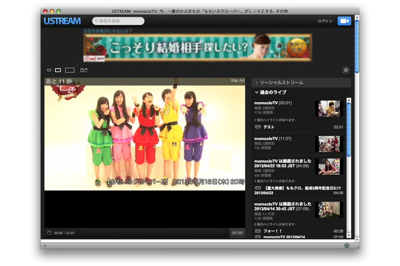The height and width of the screenshot is (266, 400).
Task: Open the momocloTV (02:01) recording
Action: (273, 103)
